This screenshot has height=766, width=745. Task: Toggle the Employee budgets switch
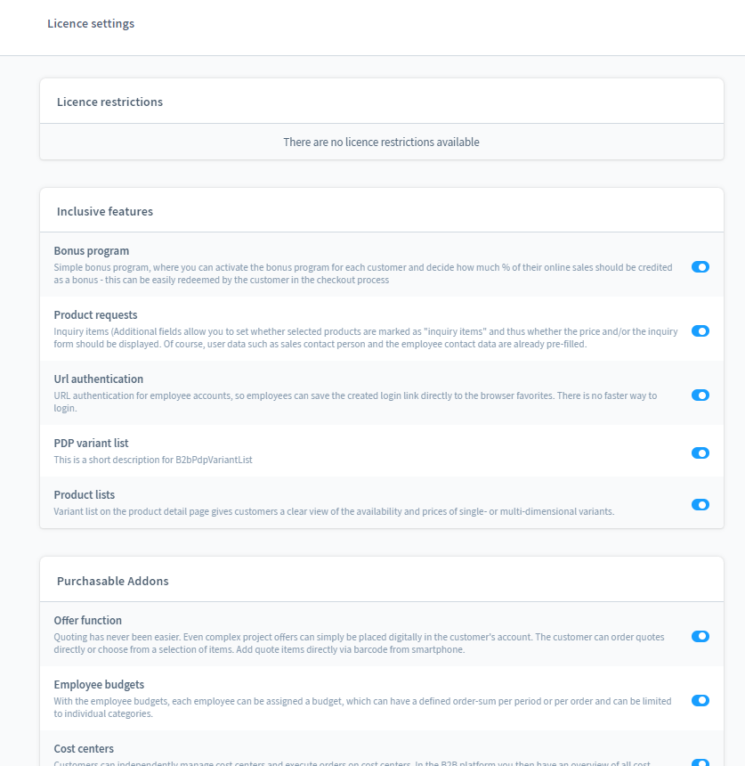[x=700, y=700]
